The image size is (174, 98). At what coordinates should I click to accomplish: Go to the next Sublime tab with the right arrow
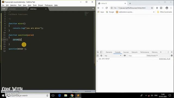(x=5, y=9)
